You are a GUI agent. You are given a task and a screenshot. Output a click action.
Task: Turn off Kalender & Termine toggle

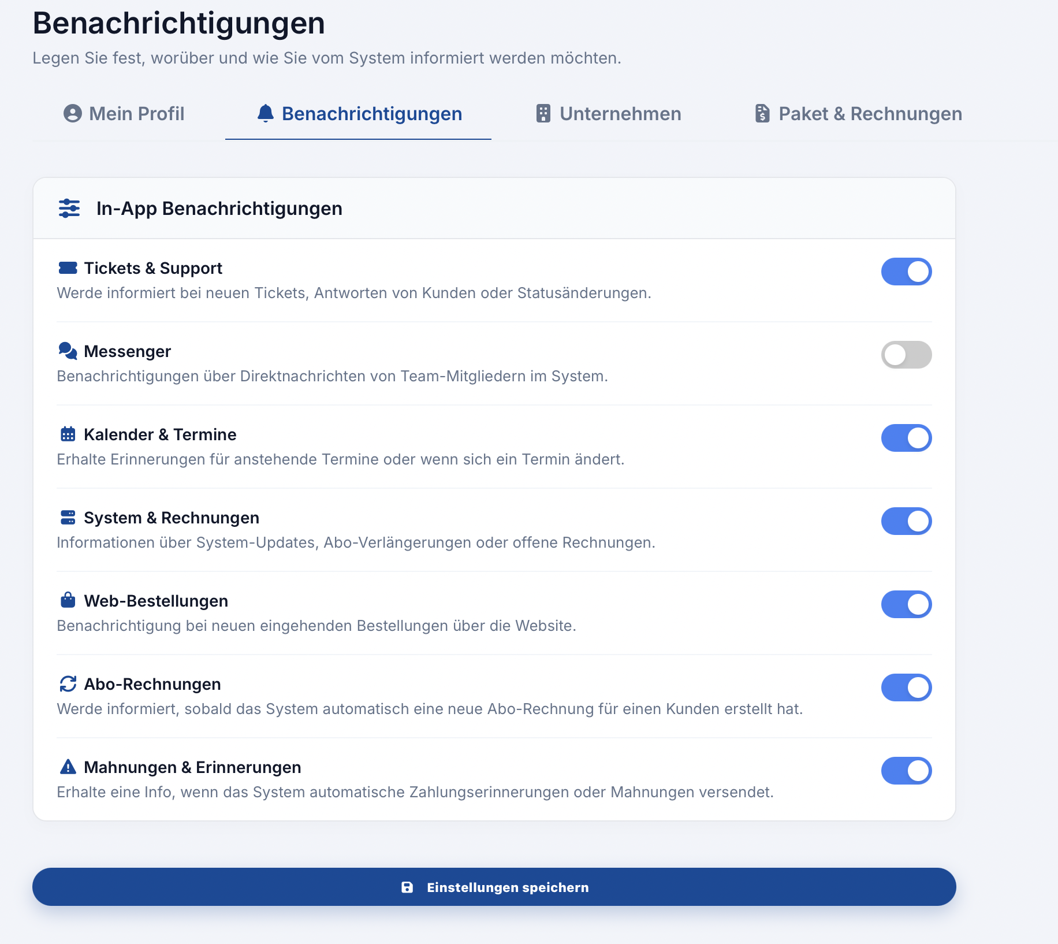(906, 438)
